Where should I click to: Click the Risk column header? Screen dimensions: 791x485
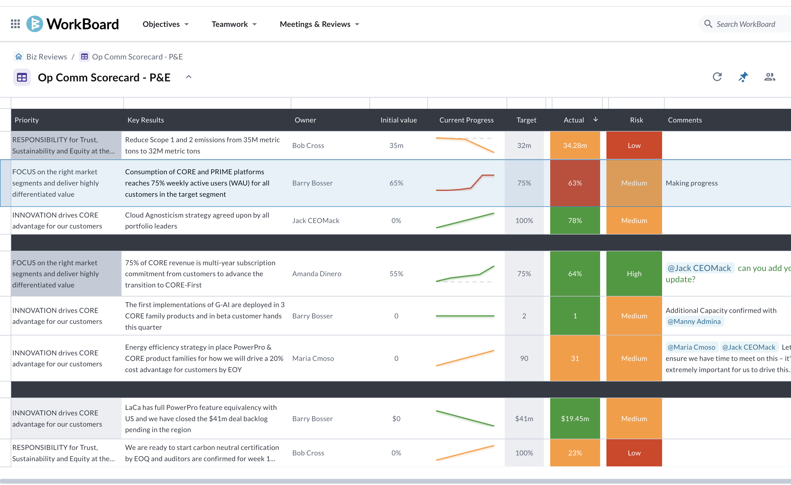click(x=636, y=120)
